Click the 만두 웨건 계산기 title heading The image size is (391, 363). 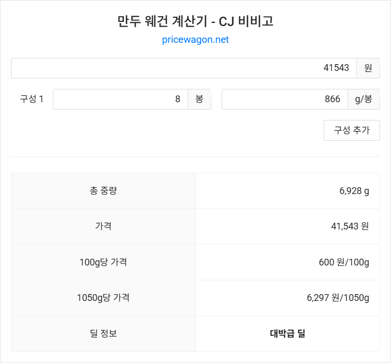point(195,21)
